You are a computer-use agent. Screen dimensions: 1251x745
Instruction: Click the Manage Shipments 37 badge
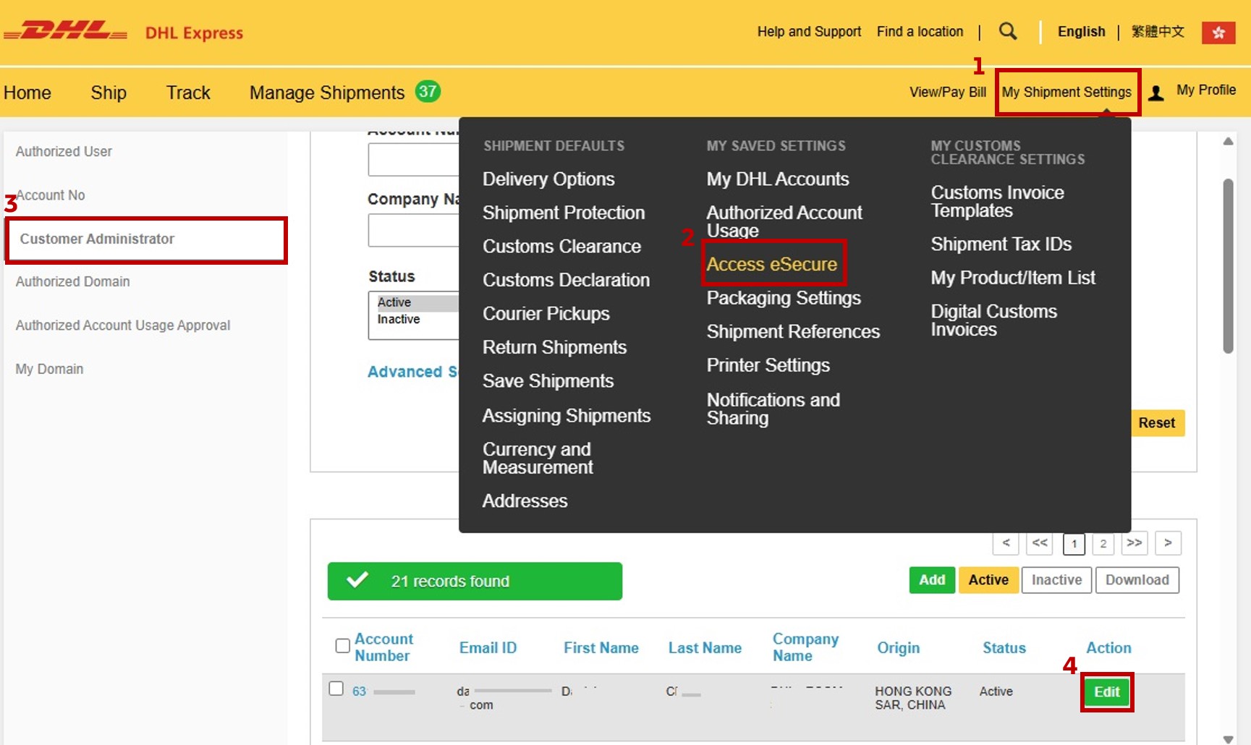(428, 91)
